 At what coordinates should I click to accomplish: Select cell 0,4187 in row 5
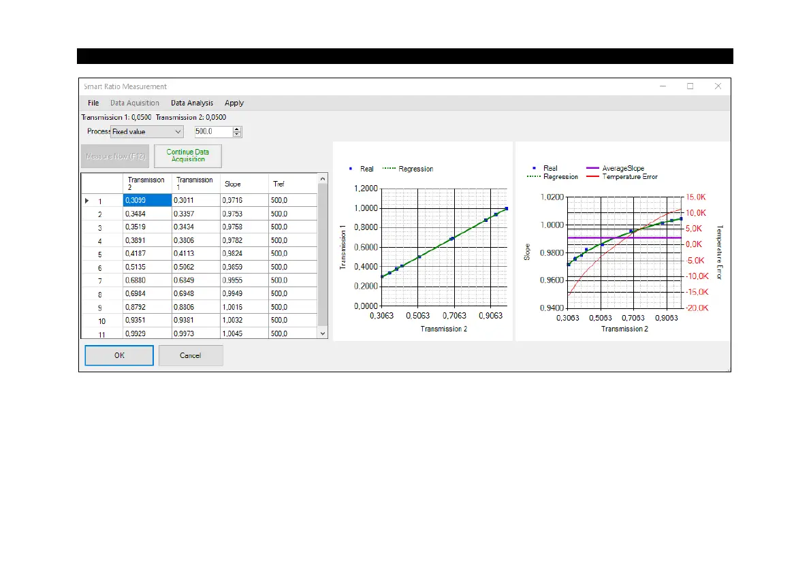(147, 254)
